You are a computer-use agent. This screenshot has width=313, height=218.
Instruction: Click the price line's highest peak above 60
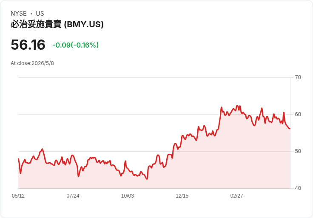(x=237, y=106)
